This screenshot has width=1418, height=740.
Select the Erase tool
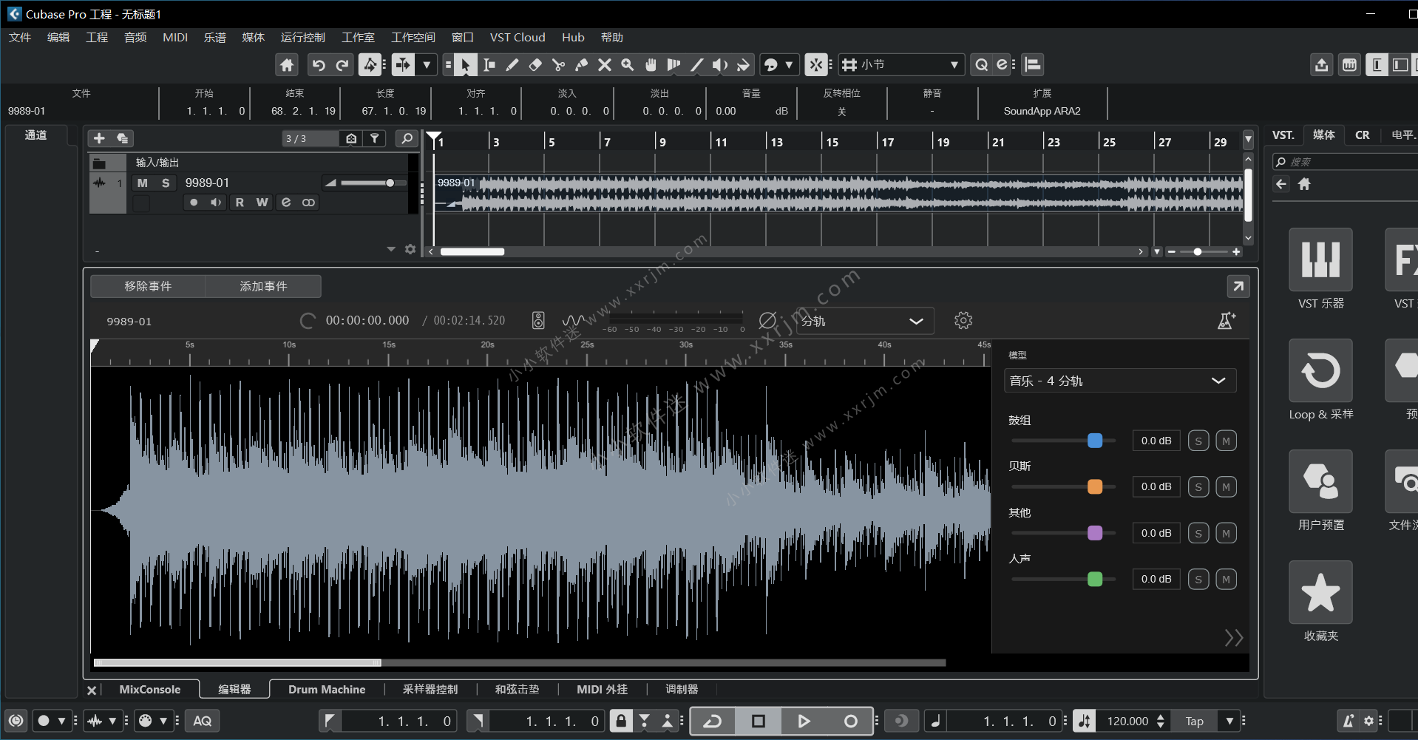[x=535, y=65]
